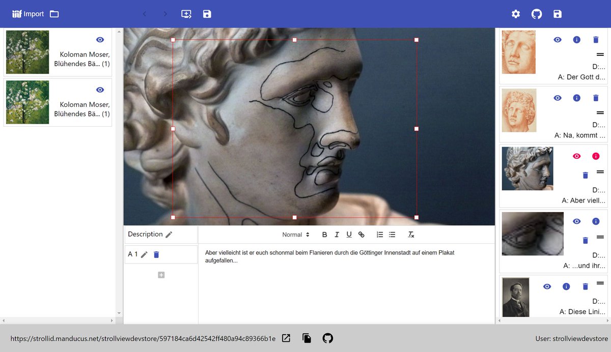Click drag handle of 'Der Gott d...' slide
Image resolution: width=611 pixels, height=352 pixels.
coord(600,54)
